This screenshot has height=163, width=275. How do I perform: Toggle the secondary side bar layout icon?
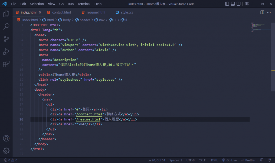(x=238, y=4)
